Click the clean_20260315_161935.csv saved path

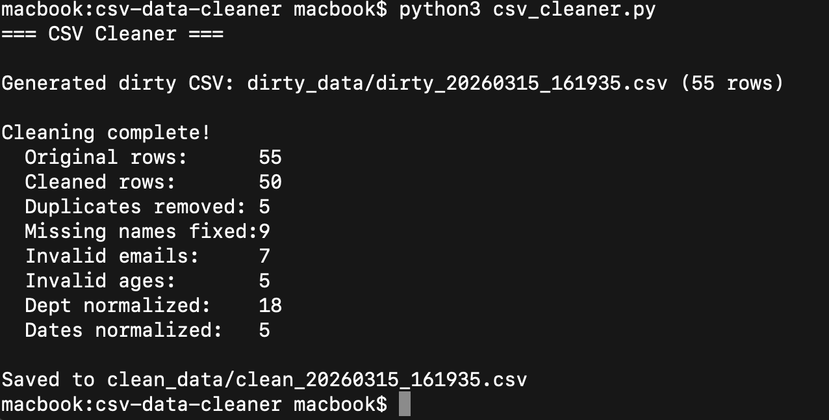(317, 380)
